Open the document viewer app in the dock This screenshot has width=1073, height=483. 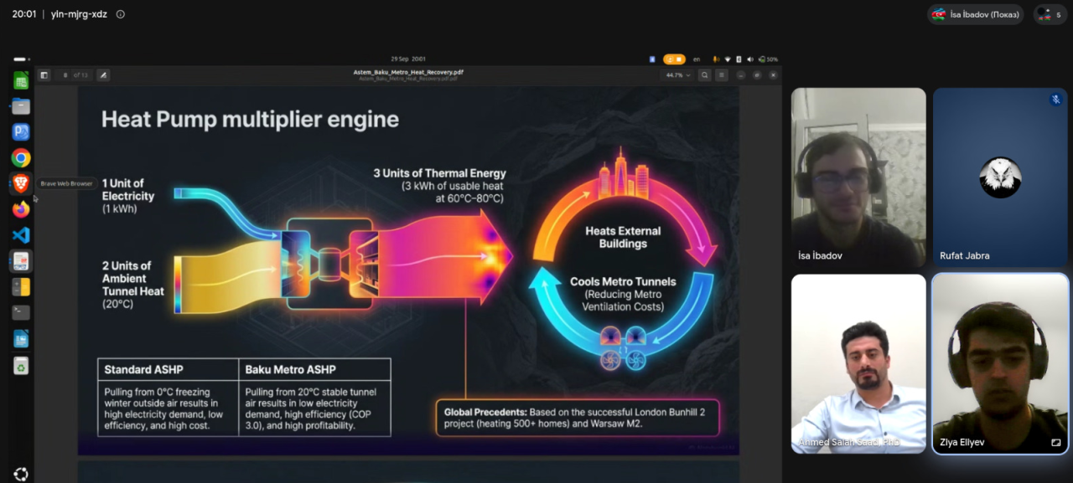click(21, 261)
